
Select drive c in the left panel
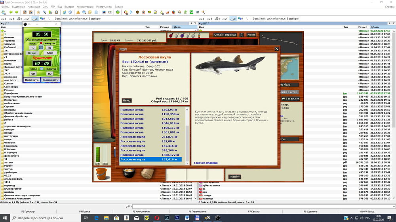(4, 19)
